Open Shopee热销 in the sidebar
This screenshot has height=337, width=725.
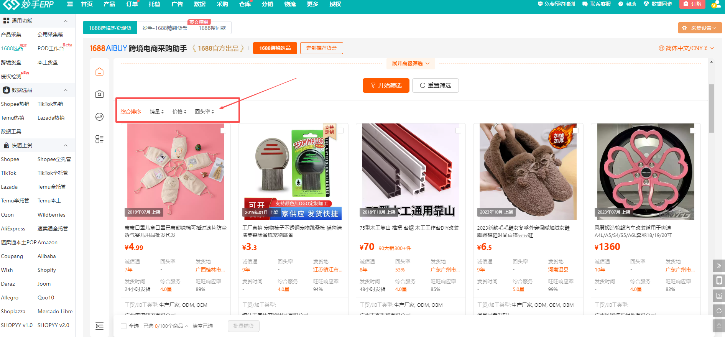click(x=15, y=104)
